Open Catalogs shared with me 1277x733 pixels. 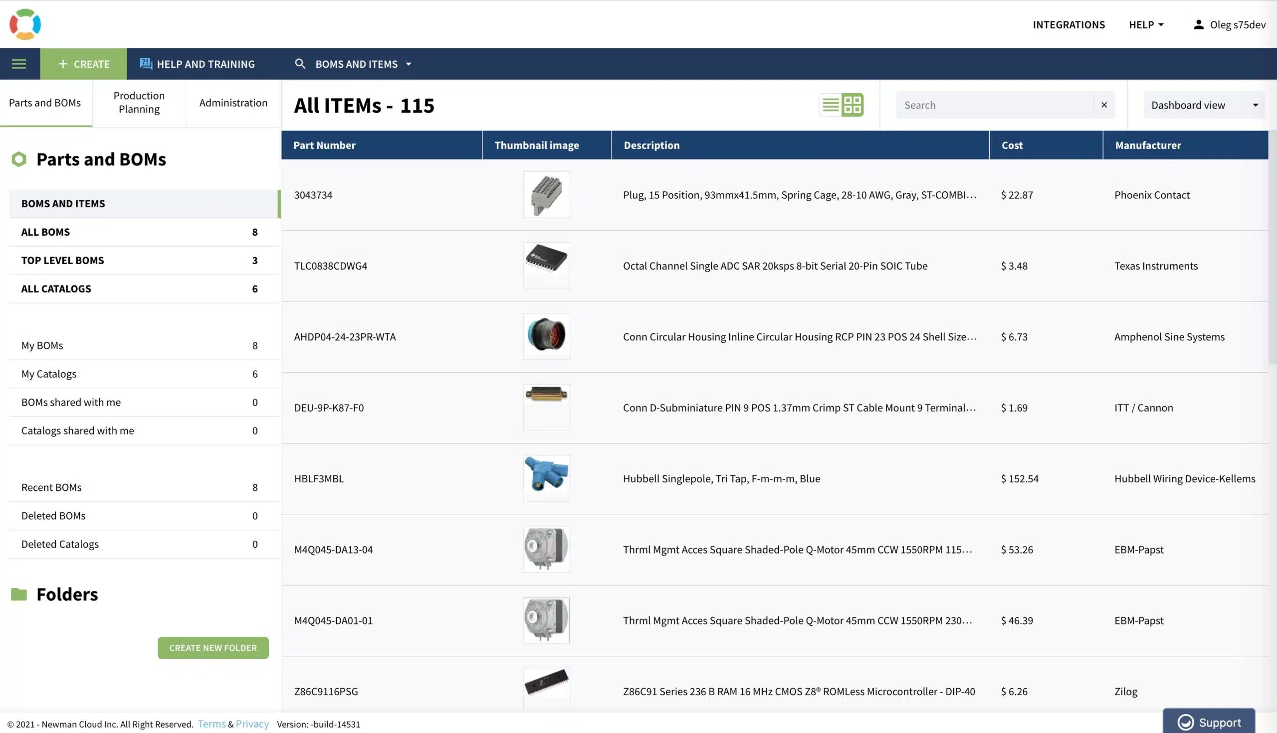pos(144,431)
